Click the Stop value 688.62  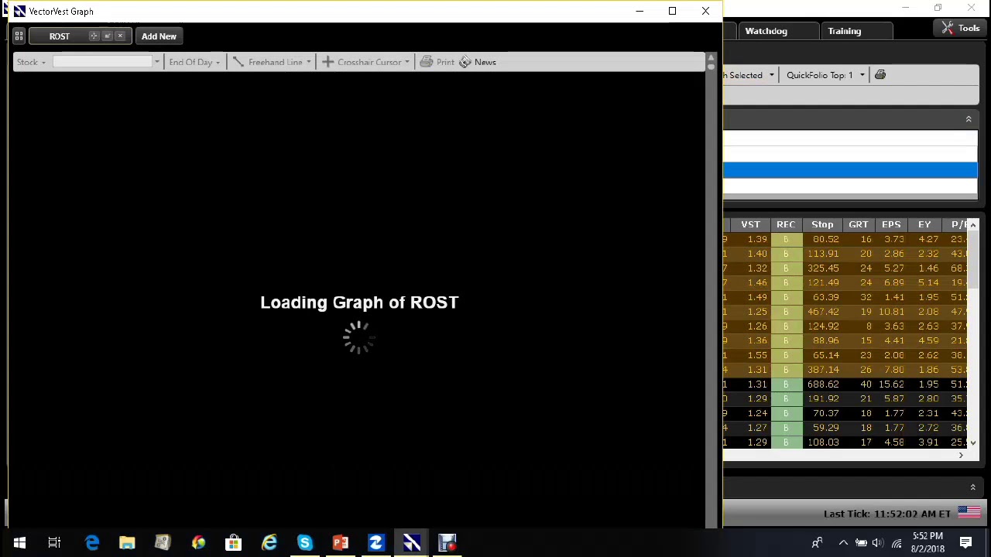click(822, 384)
